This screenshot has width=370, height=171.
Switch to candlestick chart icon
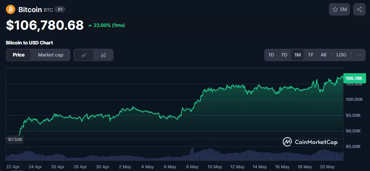pyautogui.click(x=103, y=55)
